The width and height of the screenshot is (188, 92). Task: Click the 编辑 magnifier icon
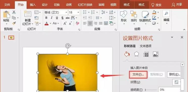[x=166, y=13]
